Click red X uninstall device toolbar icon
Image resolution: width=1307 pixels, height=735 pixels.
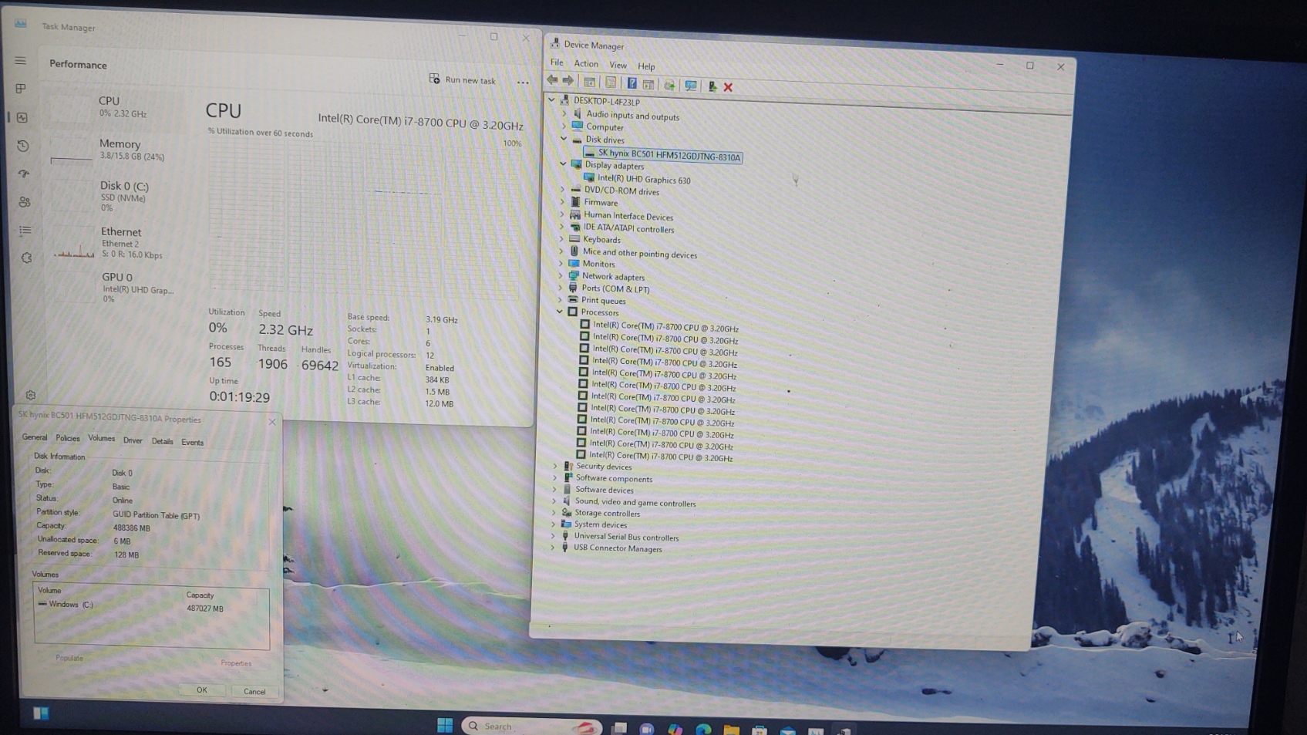click(x=728, y=87)
